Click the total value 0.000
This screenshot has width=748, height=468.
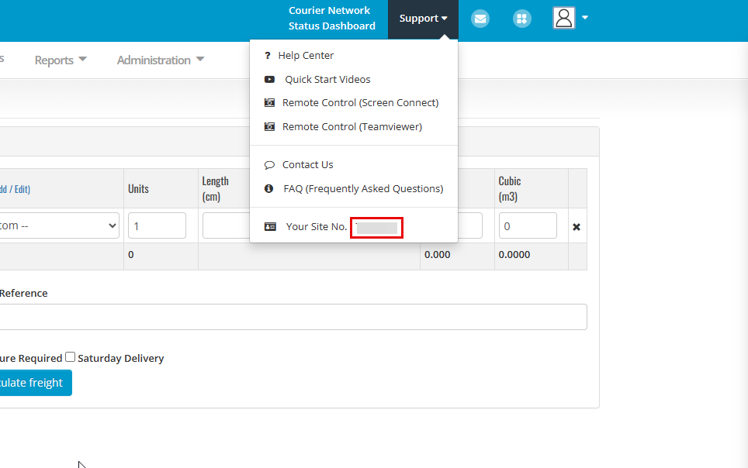coord(438,254)
